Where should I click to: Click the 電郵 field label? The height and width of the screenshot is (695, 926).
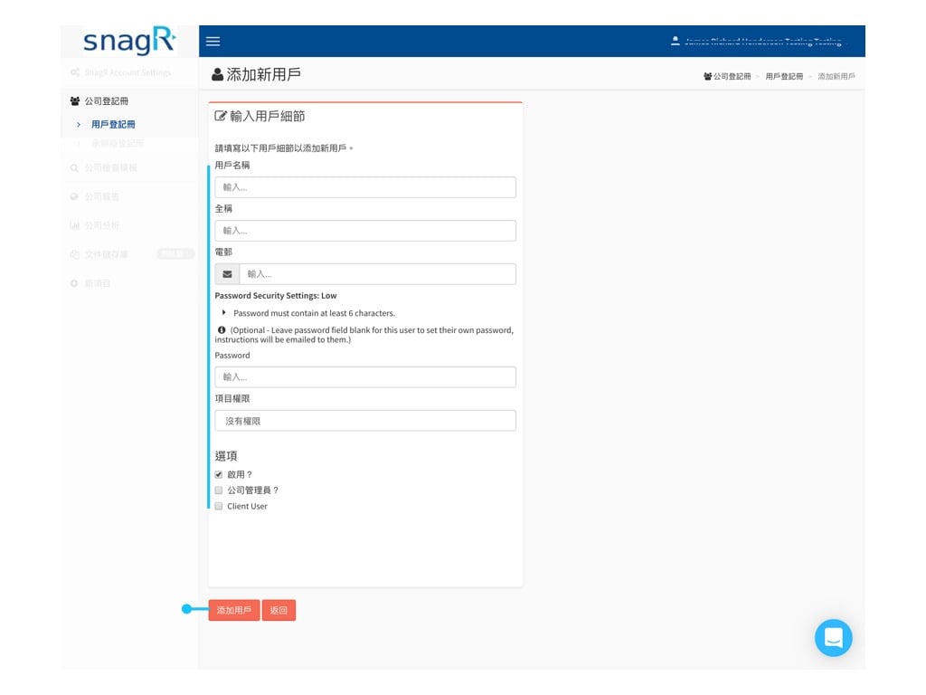click(223, 252)
